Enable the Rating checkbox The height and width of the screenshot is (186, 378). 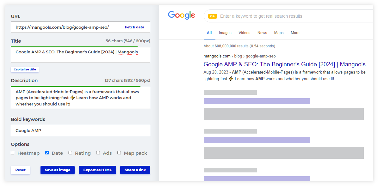(x=70, y=153)
